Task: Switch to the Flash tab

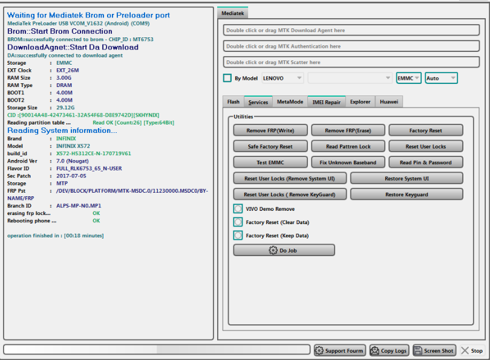Action: 234,101
